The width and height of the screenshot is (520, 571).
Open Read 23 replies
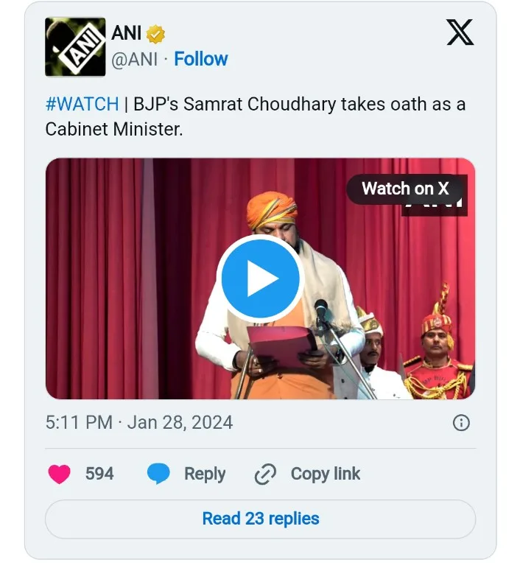[x=261, y=519]
